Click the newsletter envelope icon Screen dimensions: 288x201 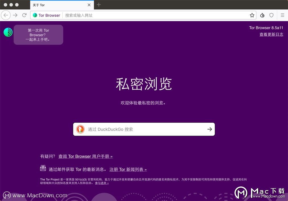[43, 168]
